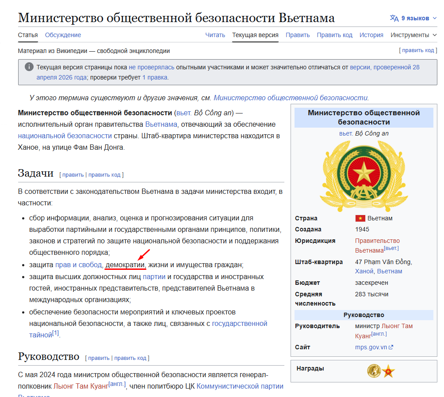Select the Читать tab

pyautogui.click(x=215, y=35)
